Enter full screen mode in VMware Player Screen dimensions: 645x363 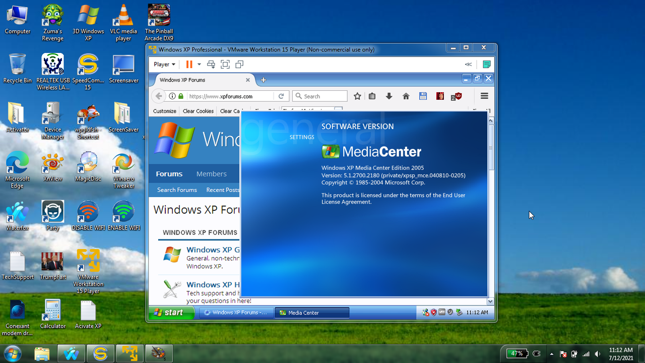pyautogui.click(x=225, y=64)
